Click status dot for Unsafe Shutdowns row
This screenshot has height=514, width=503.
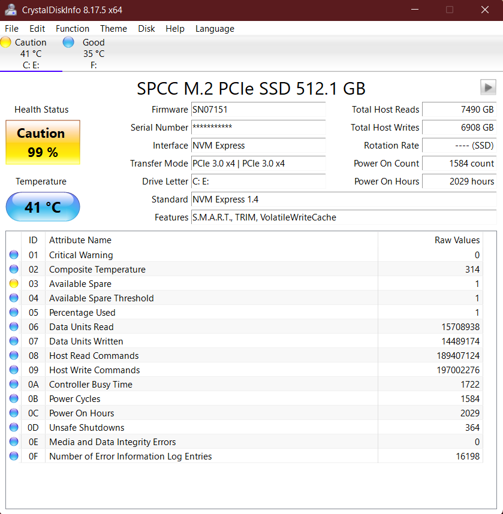(x=14, y=428)
